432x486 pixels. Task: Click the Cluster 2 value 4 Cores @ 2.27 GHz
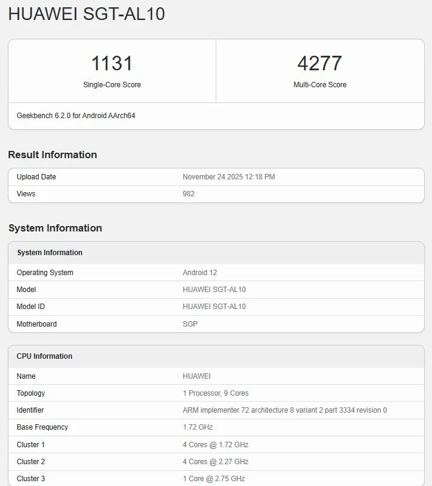[215, 462]
